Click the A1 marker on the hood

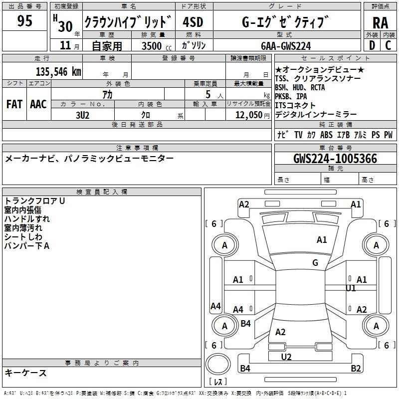(322, 240)
